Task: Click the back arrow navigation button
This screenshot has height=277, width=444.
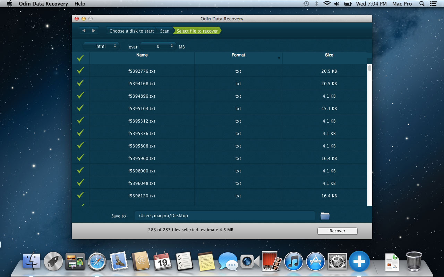Action: [84, 31]
